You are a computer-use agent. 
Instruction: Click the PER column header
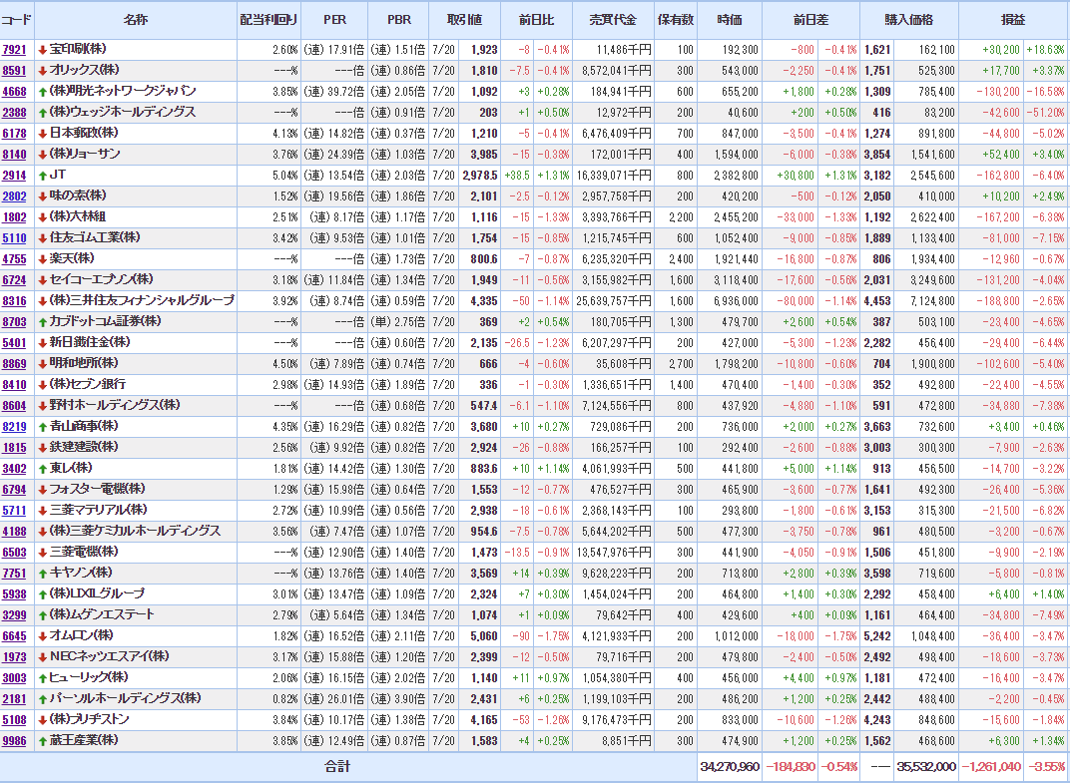pos(334,20)
